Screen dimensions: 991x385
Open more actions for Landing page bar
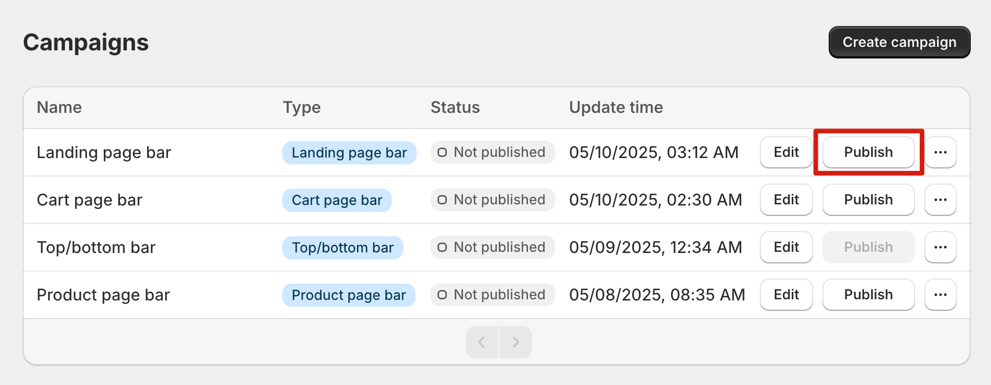coord(940,152)
